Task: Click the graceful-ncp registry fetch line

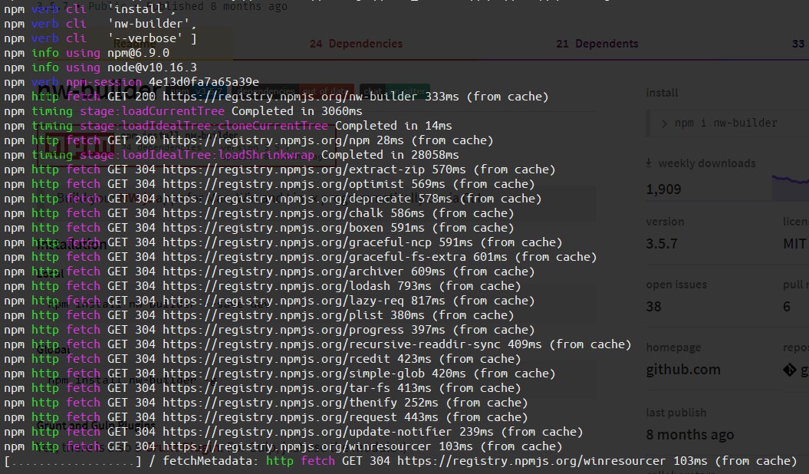Action: (283, 242)
